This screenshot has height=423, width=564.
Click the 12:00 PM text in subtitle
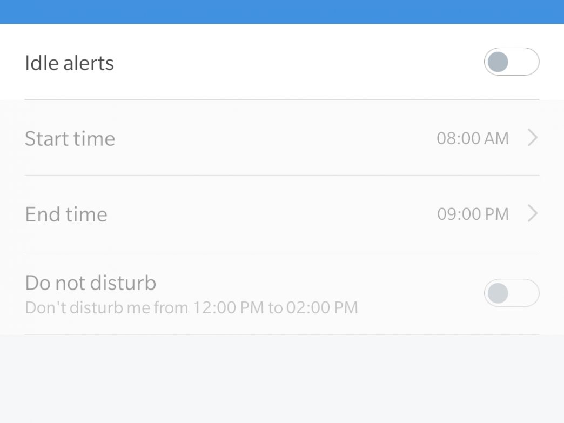pos(229,308)
